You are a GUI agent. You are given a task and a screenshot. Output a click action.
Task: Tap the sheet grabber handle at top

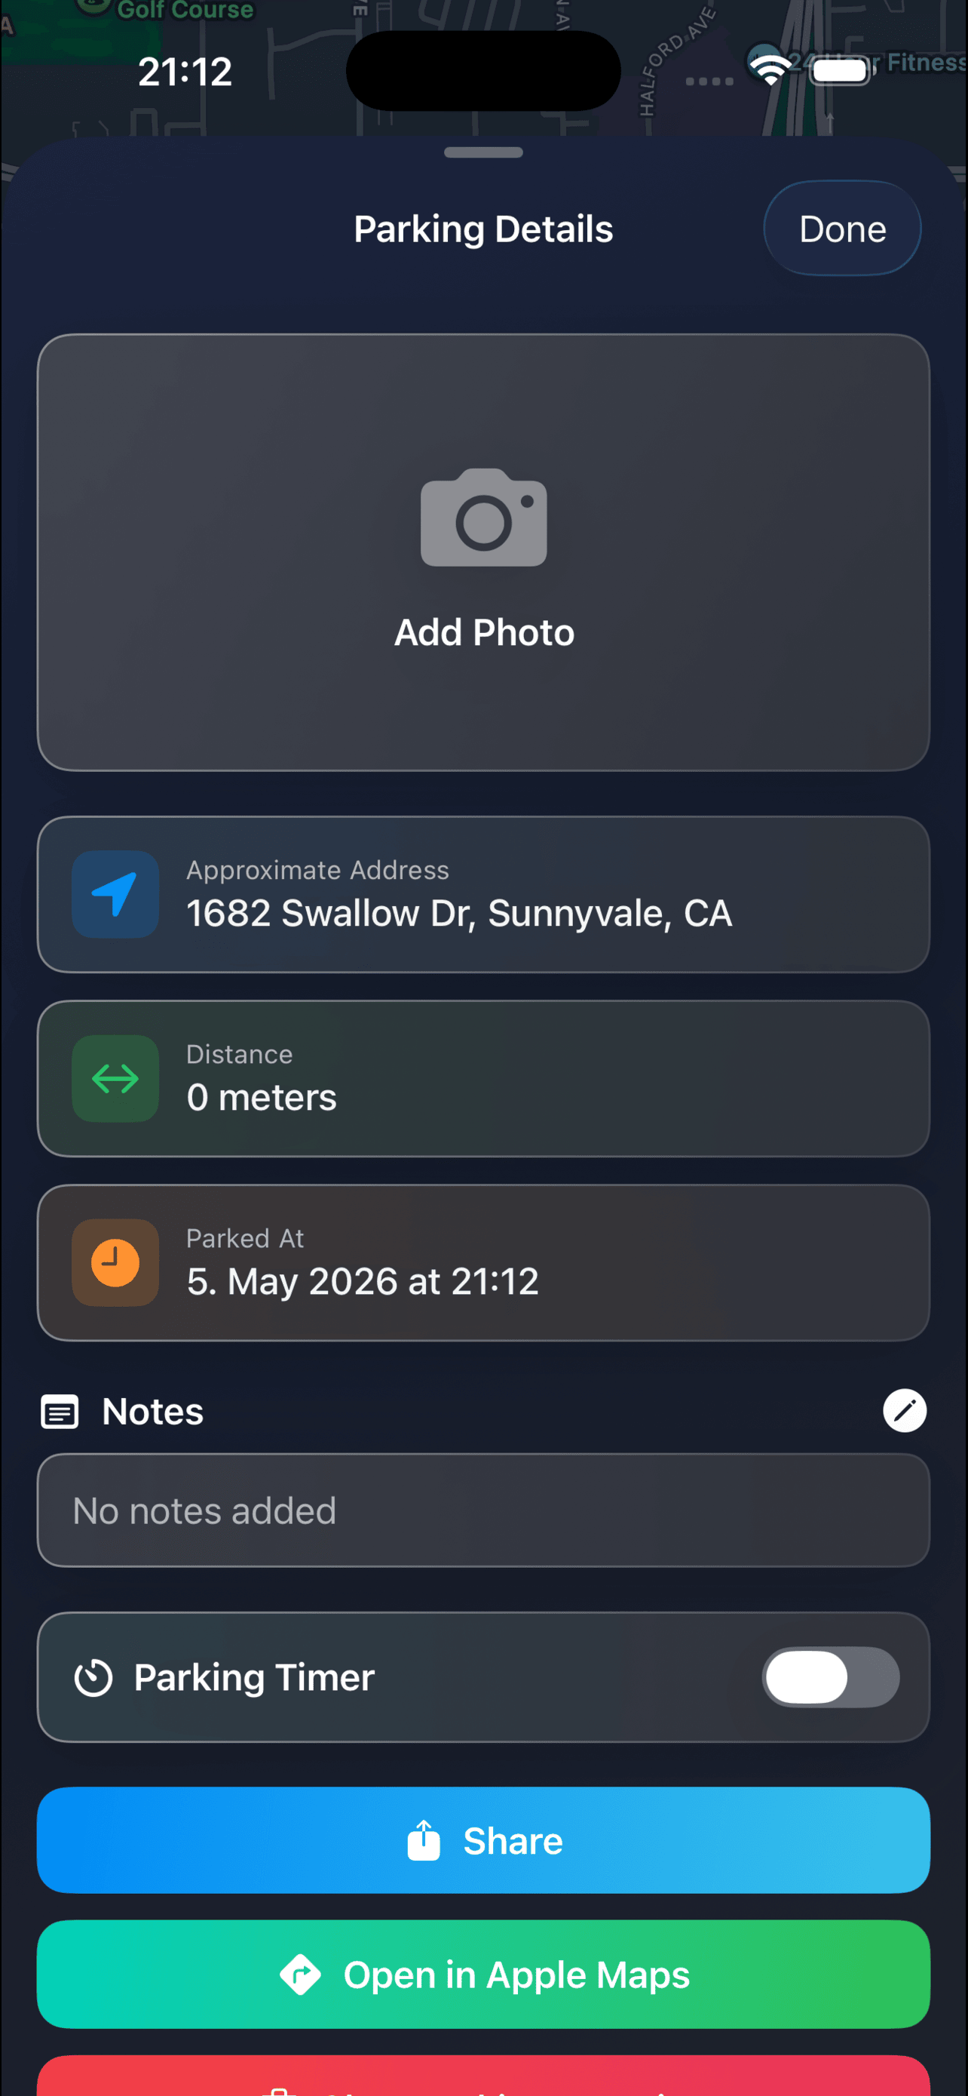[x=483, y=152]
